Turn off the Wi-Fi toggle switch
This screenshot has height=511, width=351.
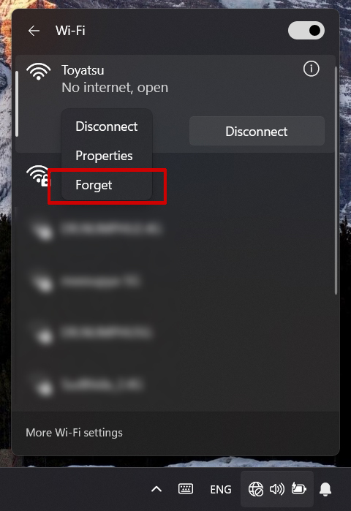[306, 31]
